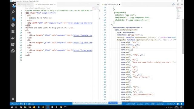Click the open changes icon in right editor
This screenshot has height=109, width=194.
pyautogui.click(x=173, y=5)
